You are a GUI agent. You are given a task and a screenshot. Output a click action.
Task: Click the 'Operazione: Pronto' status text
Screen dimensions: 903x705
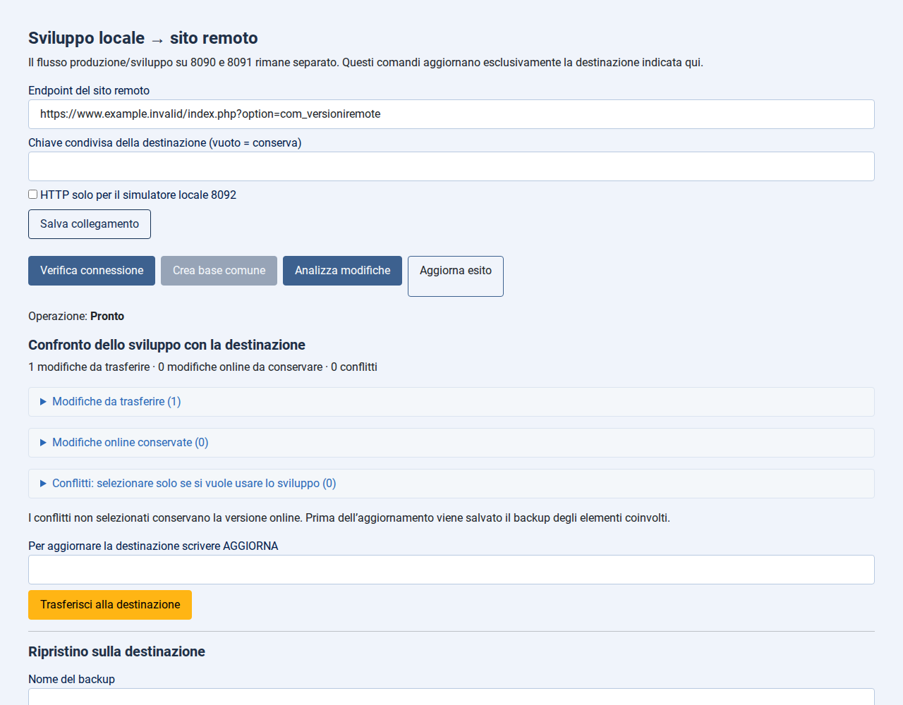click(x=76, y=317)
